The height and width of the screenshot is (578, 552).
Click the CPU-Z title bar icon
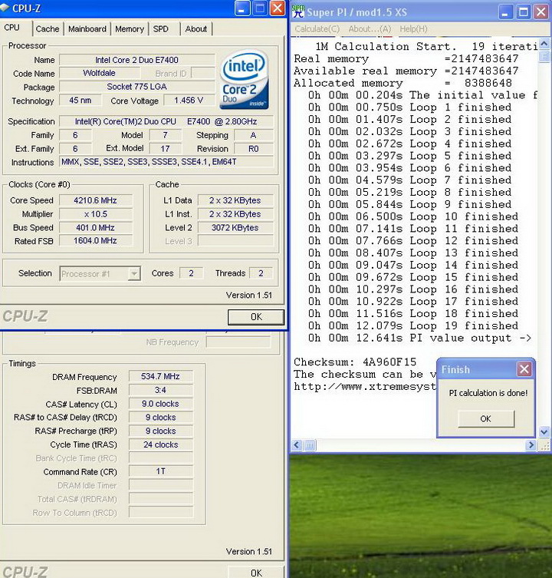[5, 9]
